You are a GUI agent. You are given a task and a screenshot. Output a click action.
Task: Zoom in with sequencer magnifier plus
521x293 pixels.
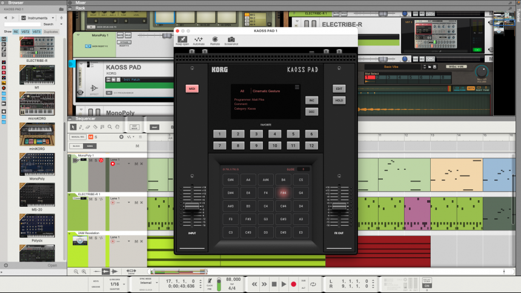click(x=84, y=272)
